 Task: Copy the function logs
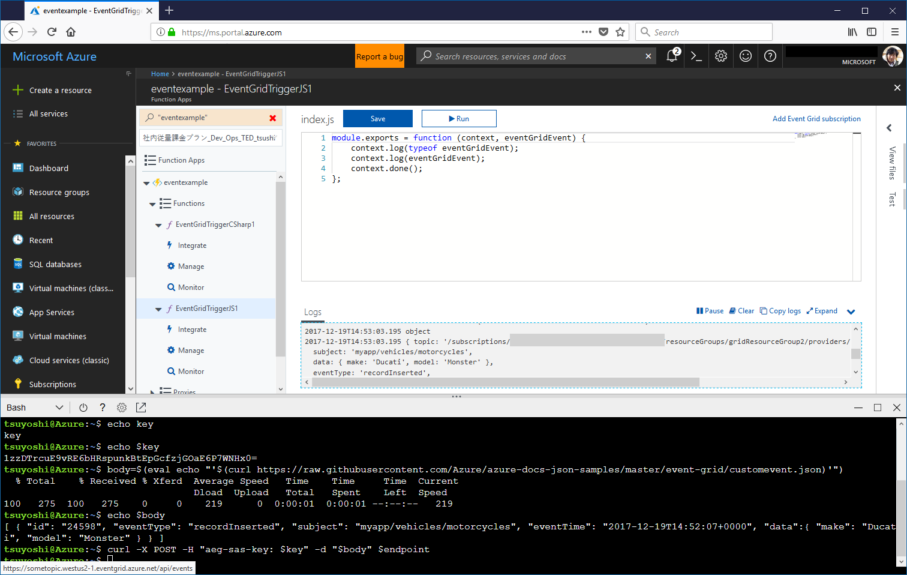tap(780, 311)
